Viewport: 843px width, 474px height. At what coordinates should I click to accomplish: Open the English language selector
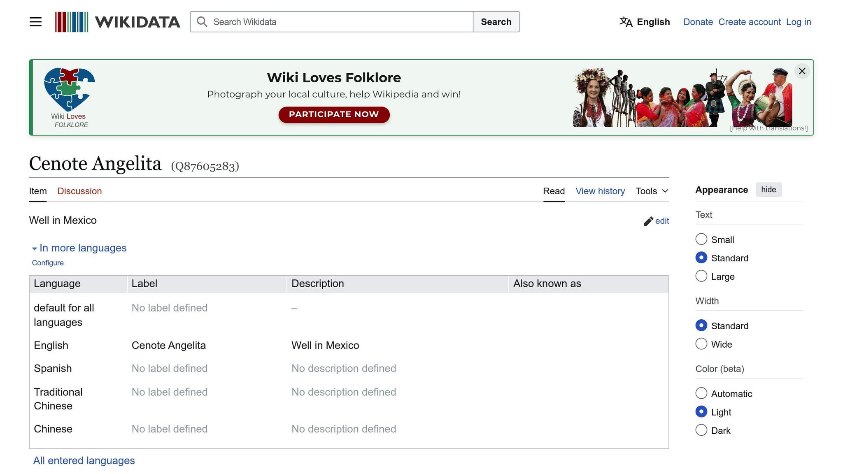(x=645, y=22)
